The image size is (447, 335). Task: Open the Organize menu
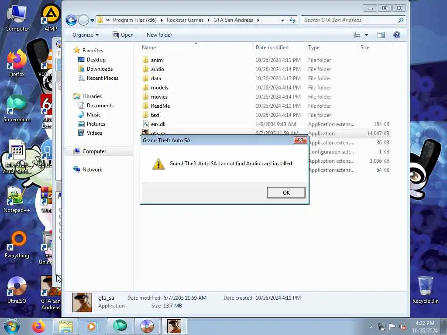[x=85, y=35]
